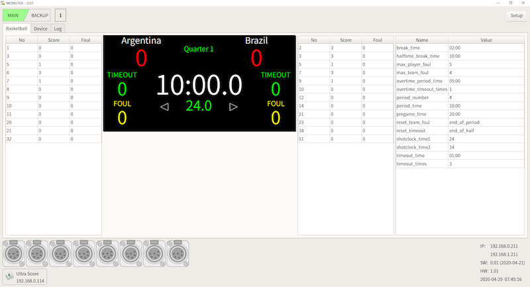Select the last XLR connector port
This screenshot has height=287, width=530.
tap(178, 252)
